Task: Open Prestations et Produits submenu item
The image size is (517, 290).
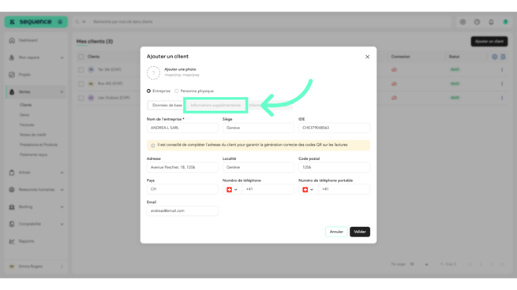Action: click(39, 144)
